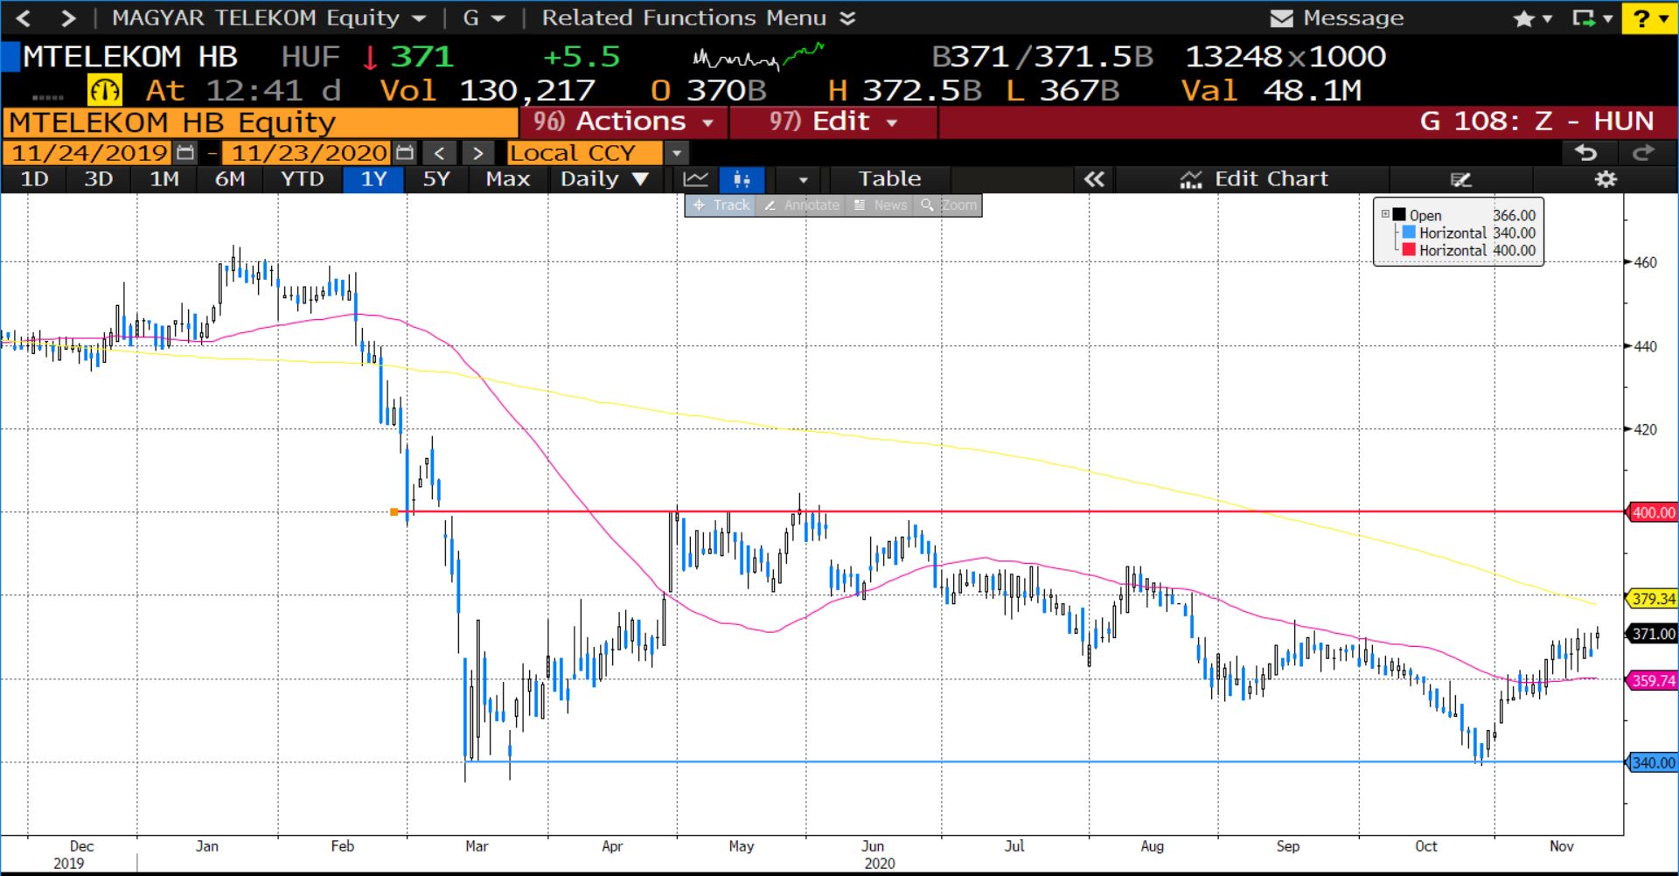The height and width of the screenshot is (876, 1679).
Task: Open the annotation pencil tool
Action: pyautogui.click(x=1461, y=179)
